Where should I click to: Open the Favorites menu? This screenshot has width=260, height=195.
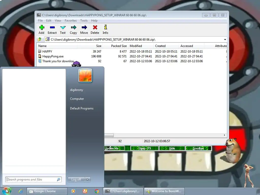coord(71,21)
